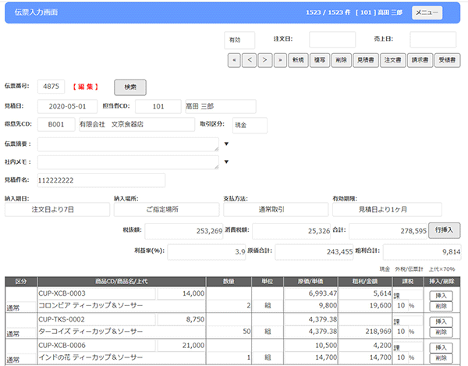Jump to last record with » button
Image resolution: width=468 pixels, height=366 pixels.
pyautogui.click(x=280, y=60)
